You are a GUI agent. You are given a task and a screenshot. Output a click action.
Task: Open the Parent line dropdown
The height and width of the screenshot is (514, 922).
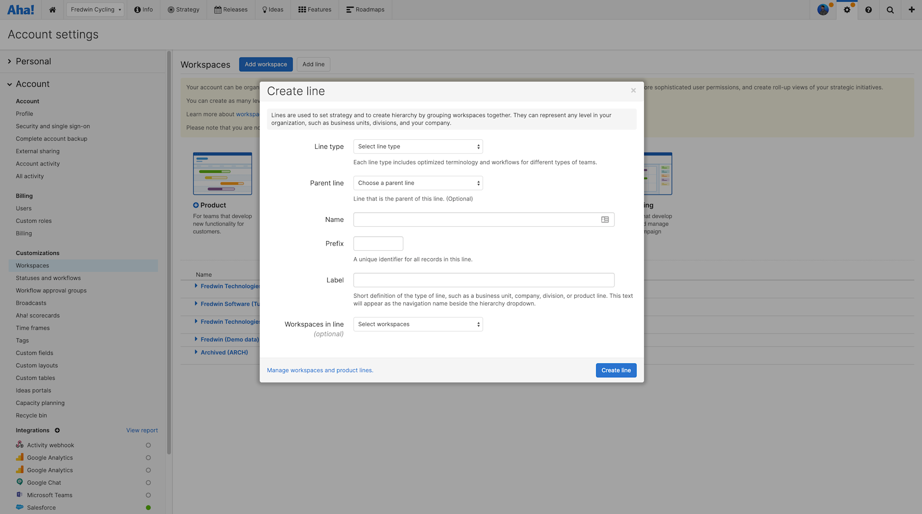(418, 183)
